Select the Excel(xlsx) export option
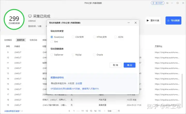Image resolution: width=186 pixels, height=114 pixels. point(57,37)
